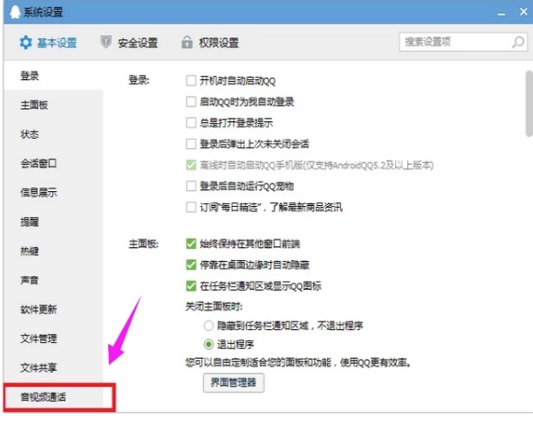Open 会话窗口 settings in sidebar

(53, 163)
